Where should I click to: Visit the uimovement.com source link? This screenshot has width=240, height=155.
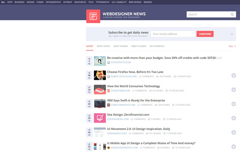click(117, 133)
